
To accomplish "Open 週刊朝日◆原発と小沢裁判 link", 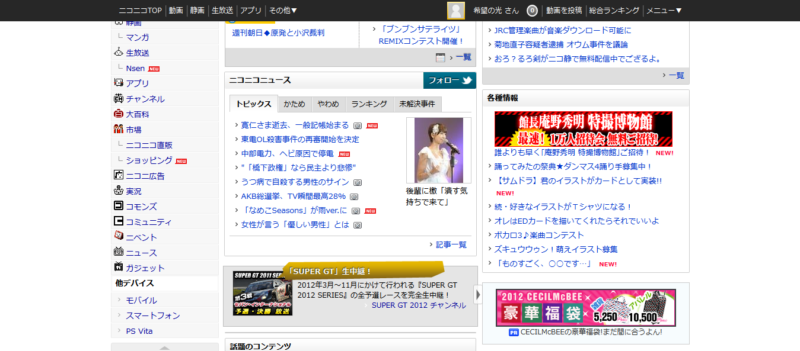I will (x=278, y=33).
